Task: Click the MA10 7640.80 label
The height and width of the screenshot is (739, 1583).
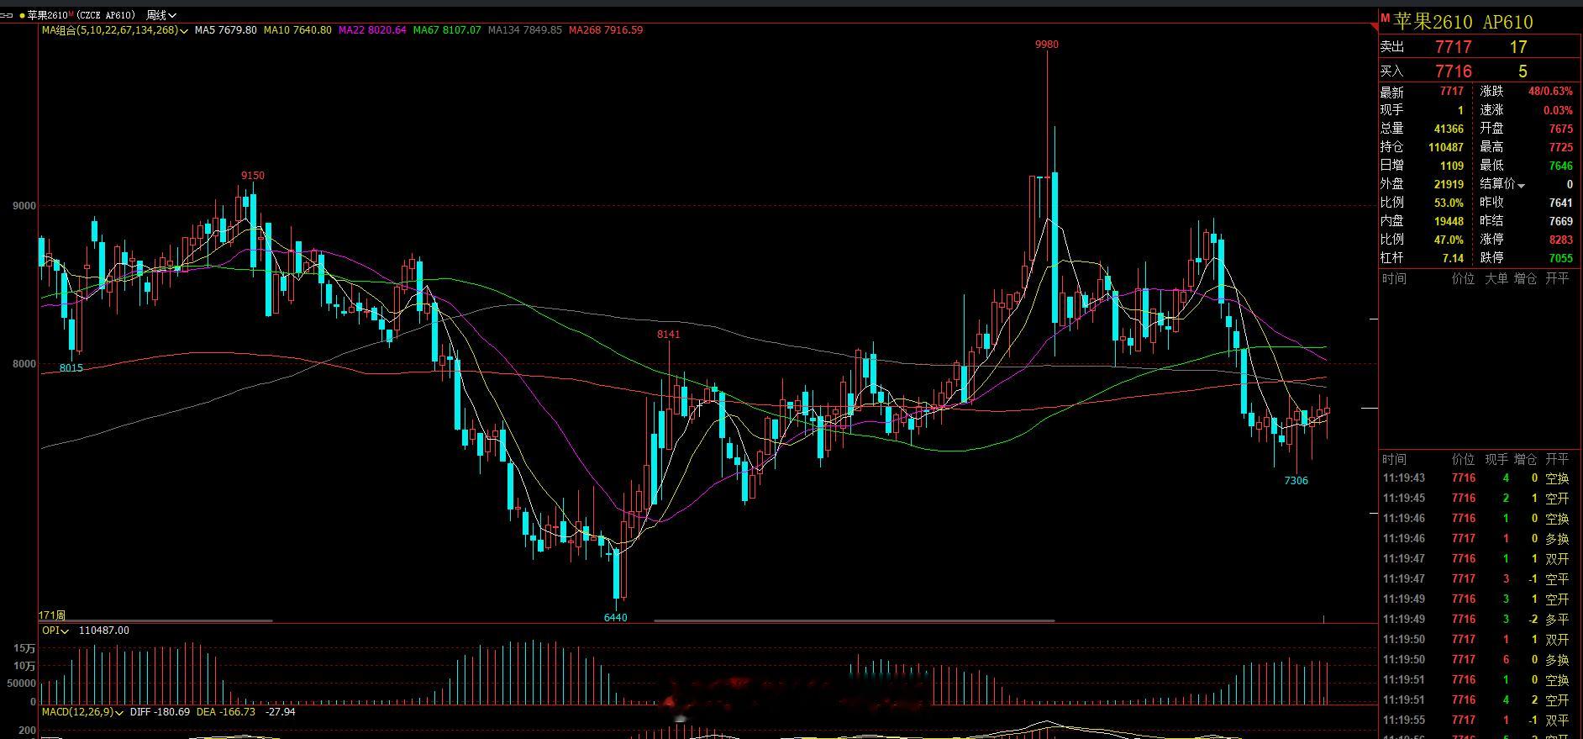Action: point(297,30)
